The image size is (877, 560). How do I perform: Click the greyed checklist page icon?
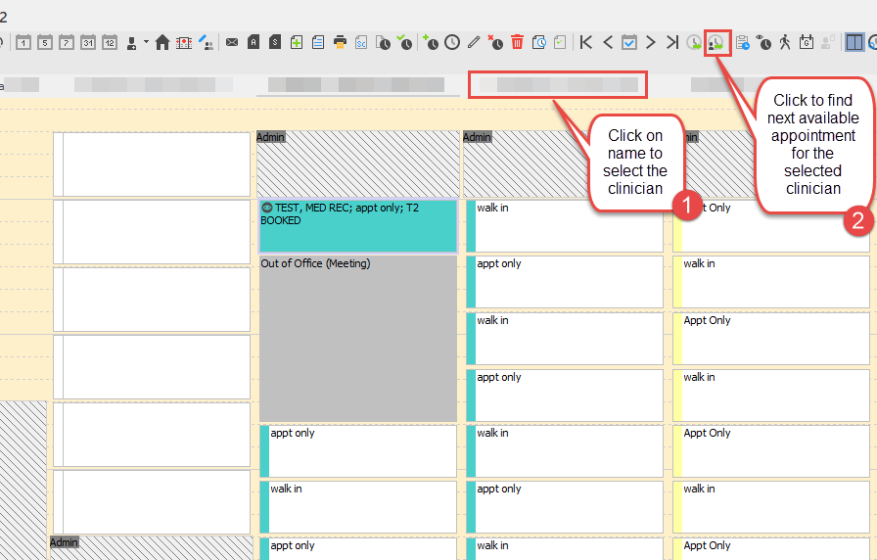[x=560, y=42]
